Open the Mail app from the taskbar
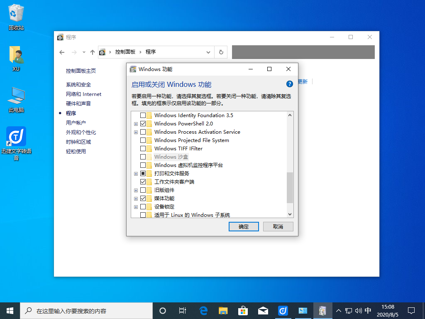Viewport: 425px width, 319px height. (x=263, y=310)
